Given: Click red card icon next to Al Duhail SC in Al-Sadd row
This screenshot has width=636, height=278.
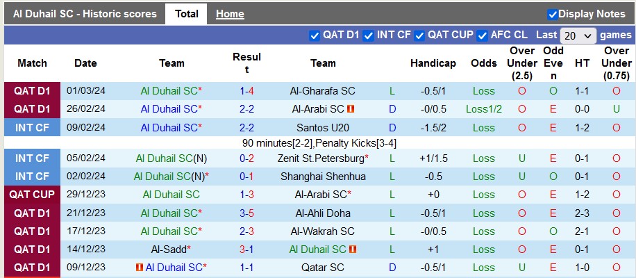Looking at the screenshot, I should 353,250.
